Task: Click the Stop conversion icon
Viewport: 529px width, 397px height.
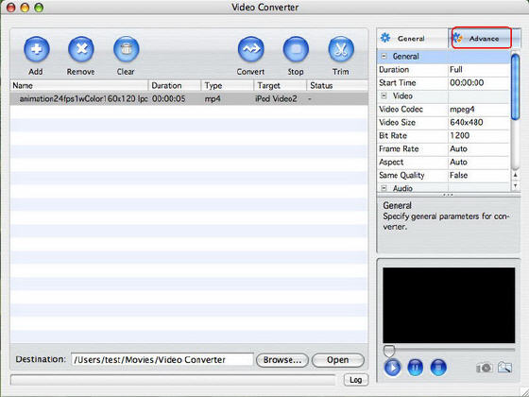Action: (x=296, y=49)
